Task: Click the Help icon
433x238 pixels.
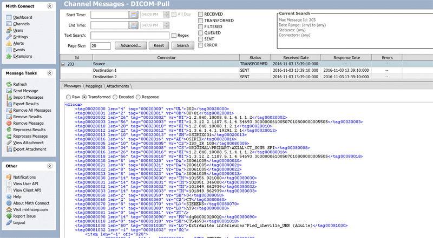Action: pos(9,196)
